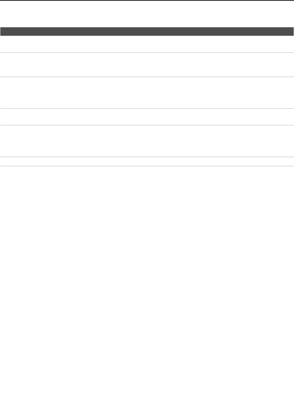Click the separator line under the fourth row
The image size is (294, 401).
pos(147,125)
